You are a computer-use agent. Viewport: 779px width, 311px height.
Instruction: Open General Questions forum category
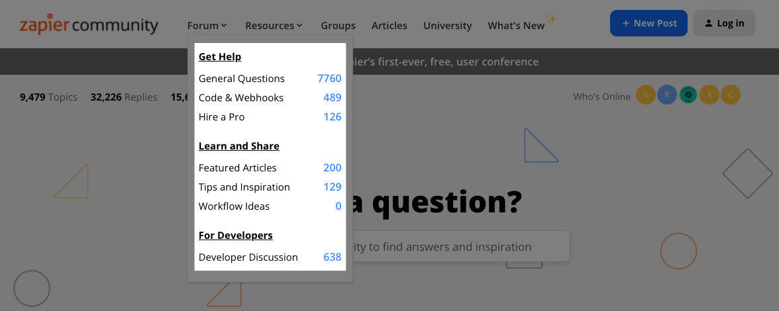tap(270, 78)
